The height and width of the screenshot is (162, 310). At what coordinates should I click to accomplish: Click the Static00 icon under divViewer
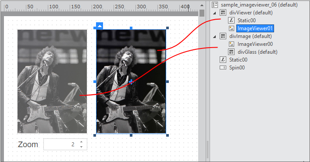coord(232,20)
